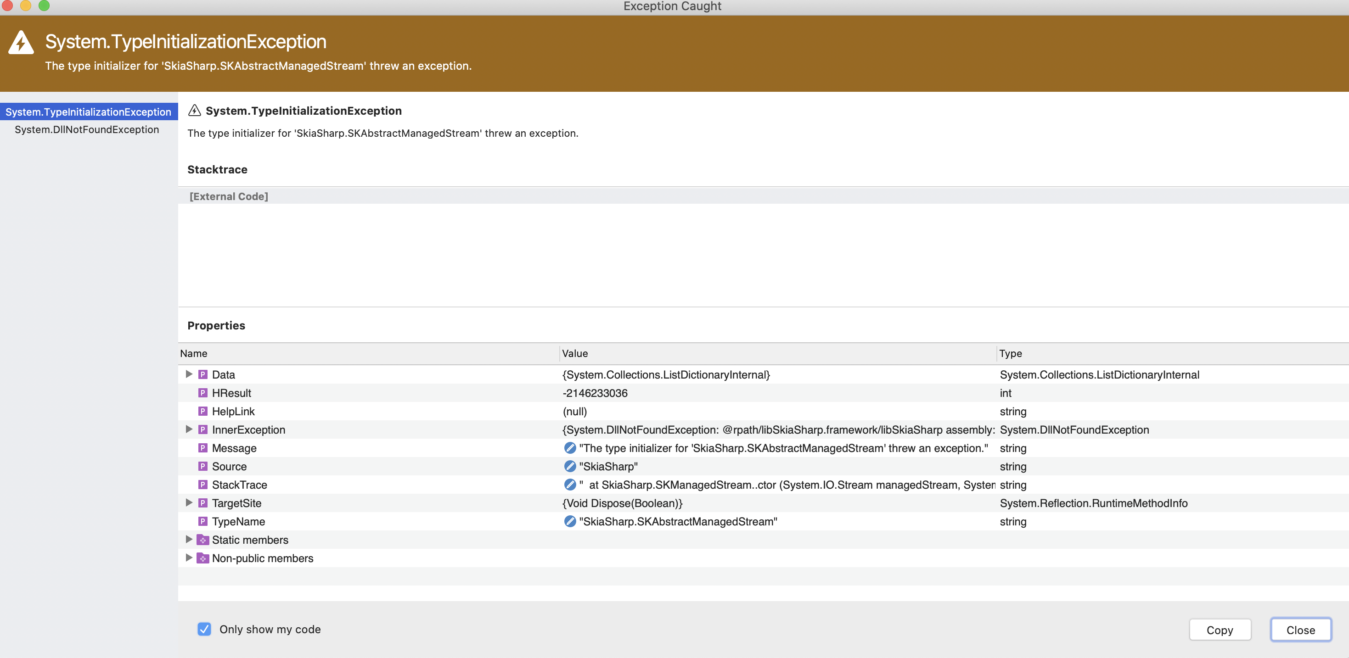Toggle the Only show my code checkbox
The image size is (1349, 658).
point(204,629)
